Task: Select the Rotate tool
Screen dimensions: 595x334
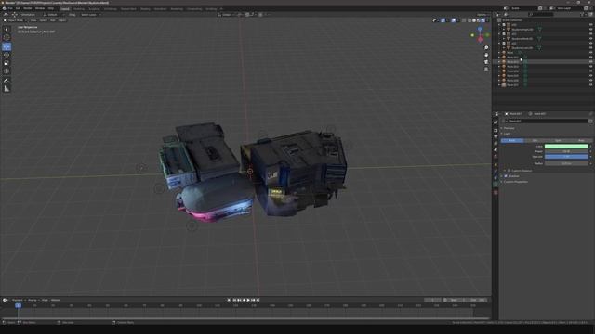Action: tap(7, 55)
